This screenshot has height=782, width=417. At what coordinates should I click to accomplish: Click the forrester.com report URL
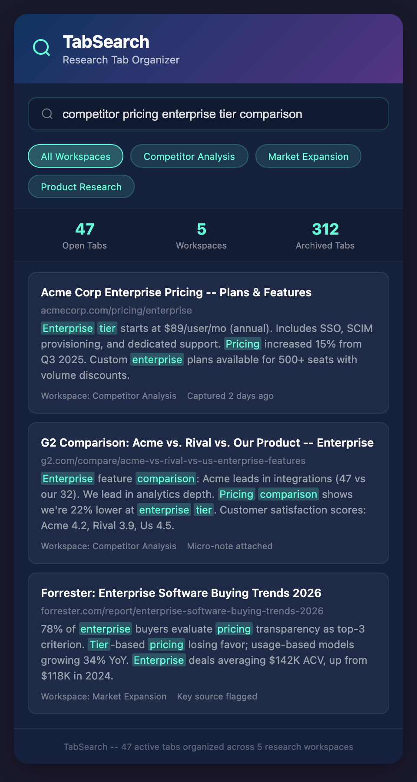[182, 611]
